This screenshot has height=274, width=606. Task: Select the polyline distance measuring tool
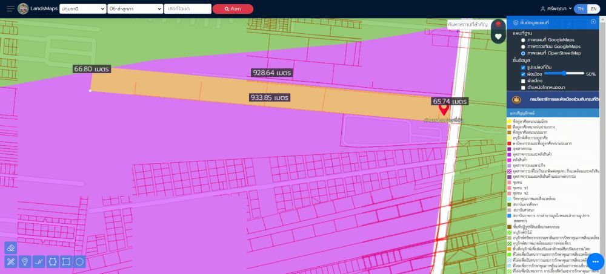coord(39,261)
